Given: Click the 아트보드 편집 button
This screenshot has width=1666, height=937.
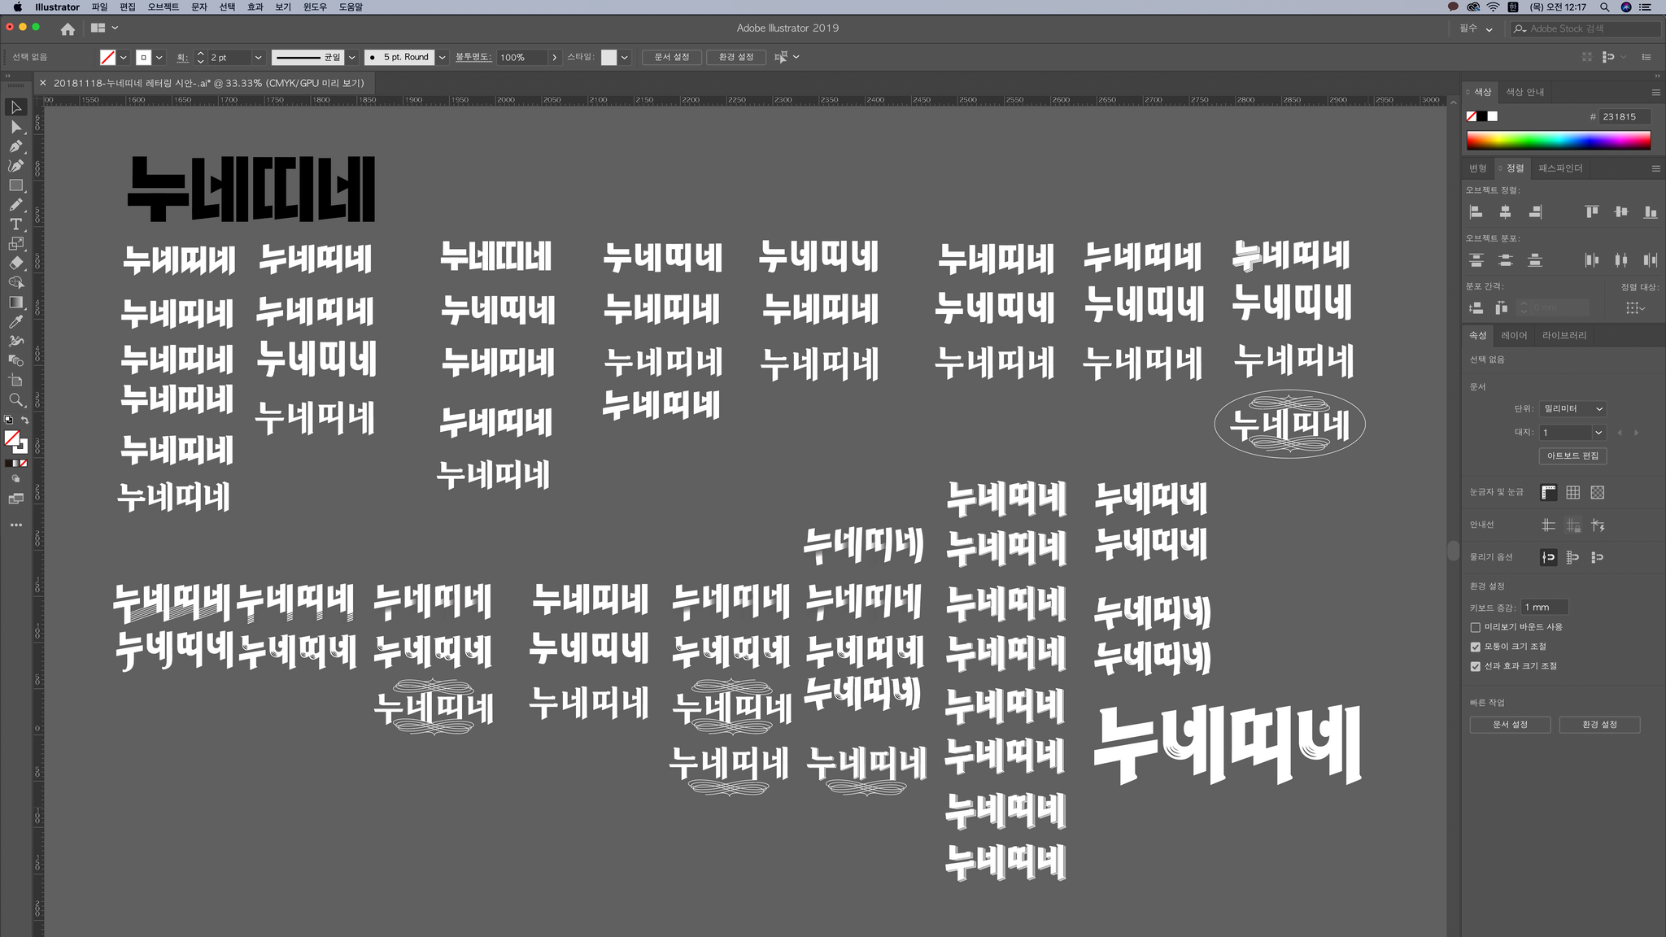Looking at the screenshot, I should pyautogui.click(x=1572, y=456).
